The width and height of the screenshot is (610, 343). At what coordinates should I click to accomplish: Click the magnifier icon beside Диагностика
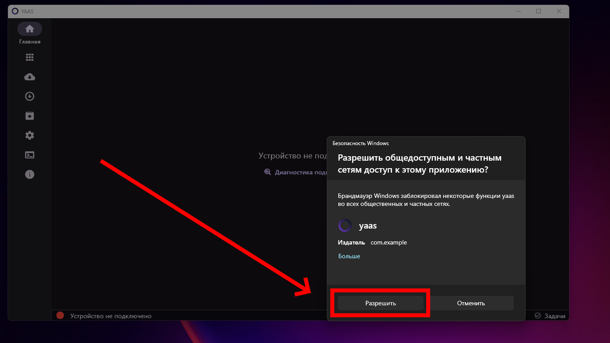(267, 172)
